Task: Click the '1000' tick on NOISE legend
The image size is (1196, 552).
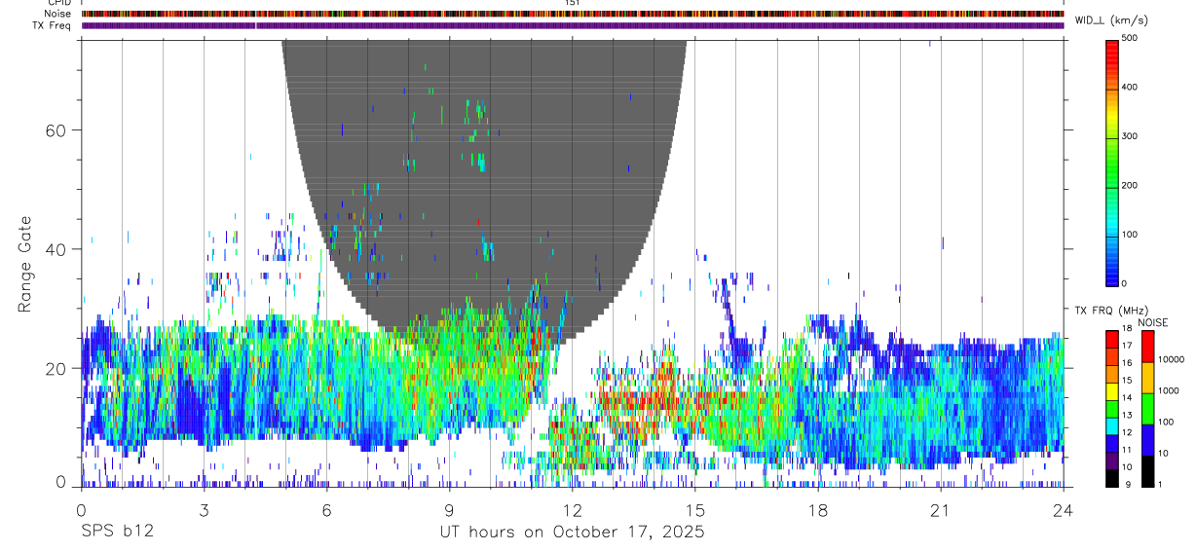Action: pyautogui.click(x=1169, y=390)
